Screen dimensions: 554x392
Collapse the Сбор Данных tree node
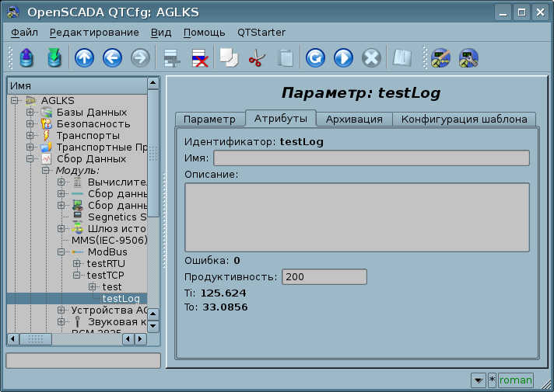click(x=30, y=159)
